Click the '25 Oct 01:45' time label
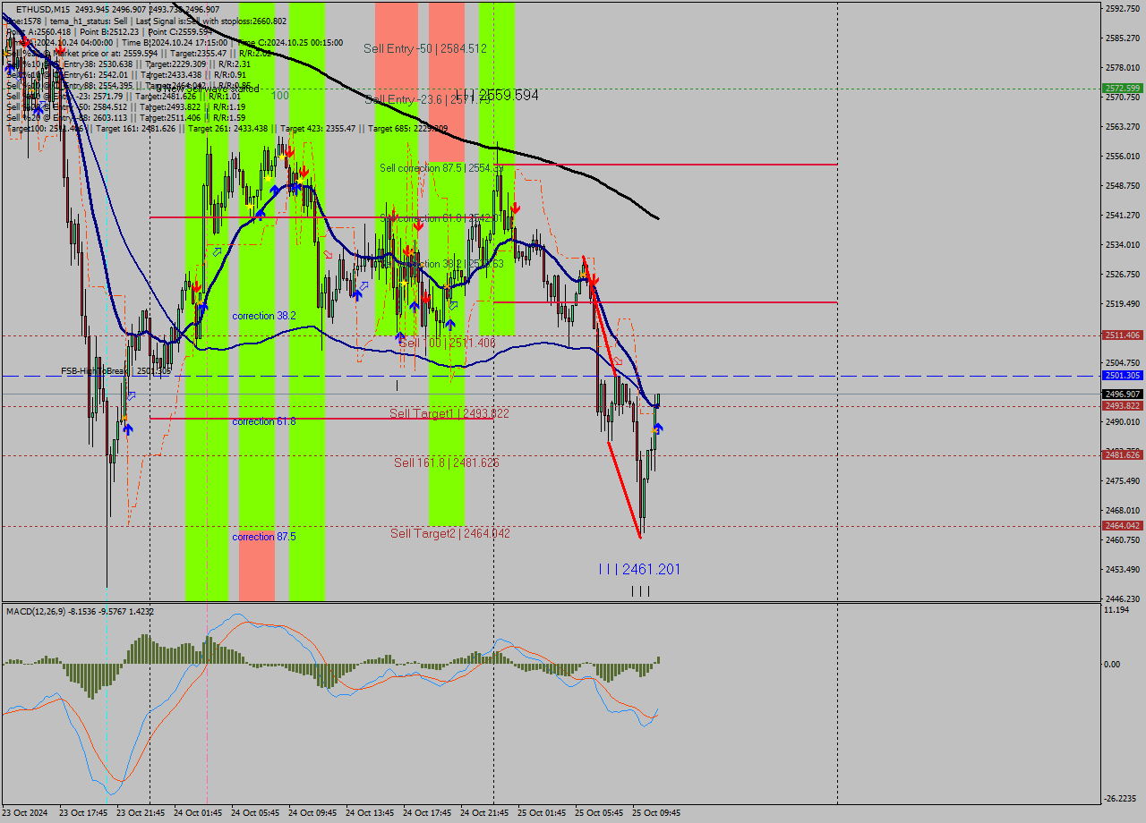The width and height of the screenshot is (1146, 823). 542,813
